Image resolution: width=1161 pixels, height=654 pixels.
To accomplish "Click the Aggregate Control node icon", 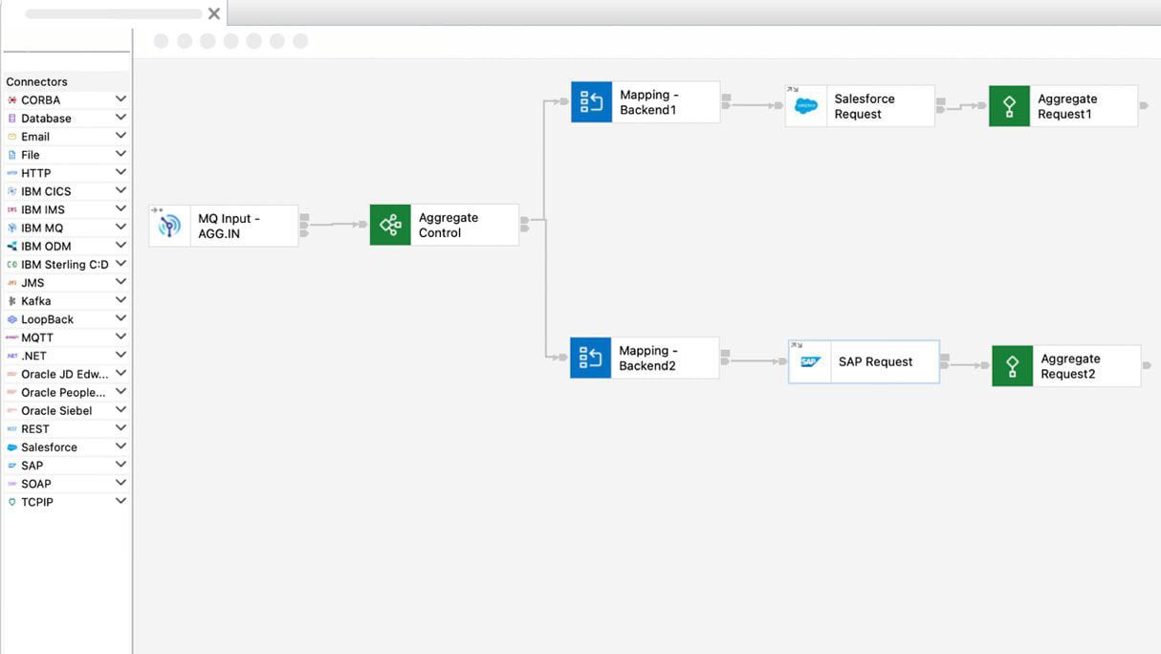I will [389, 224].
